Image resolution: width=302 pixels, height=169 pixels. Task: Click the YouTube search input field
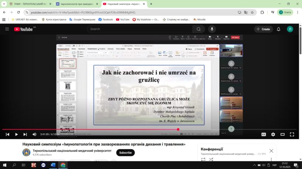pos(140,29)
